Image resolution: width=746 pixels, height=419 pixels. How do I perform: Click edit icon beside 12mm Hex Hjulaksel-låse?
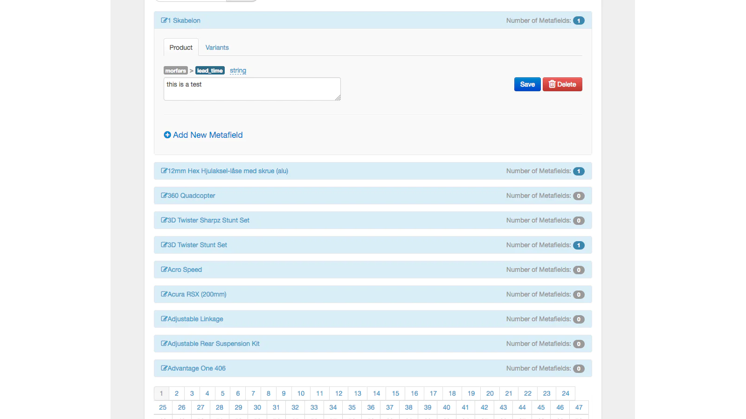click(164, 171)
